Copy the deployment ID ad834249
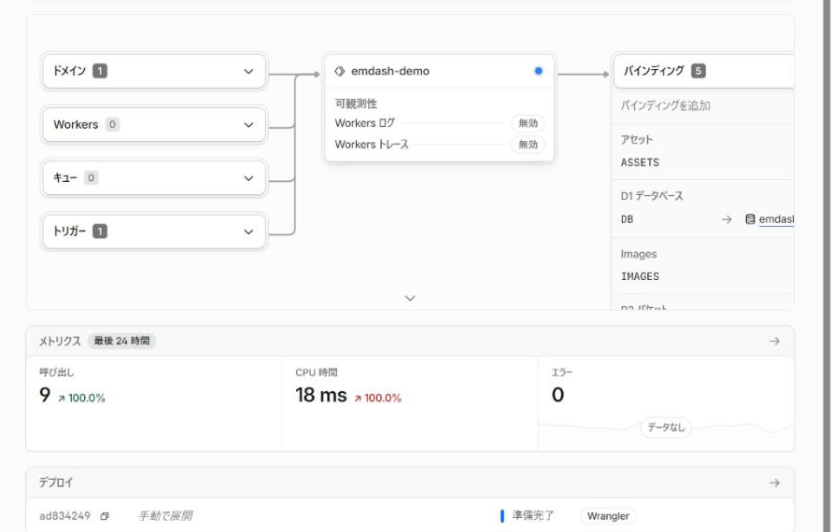This screenshot has width=833, height=532. click(105, 516)
